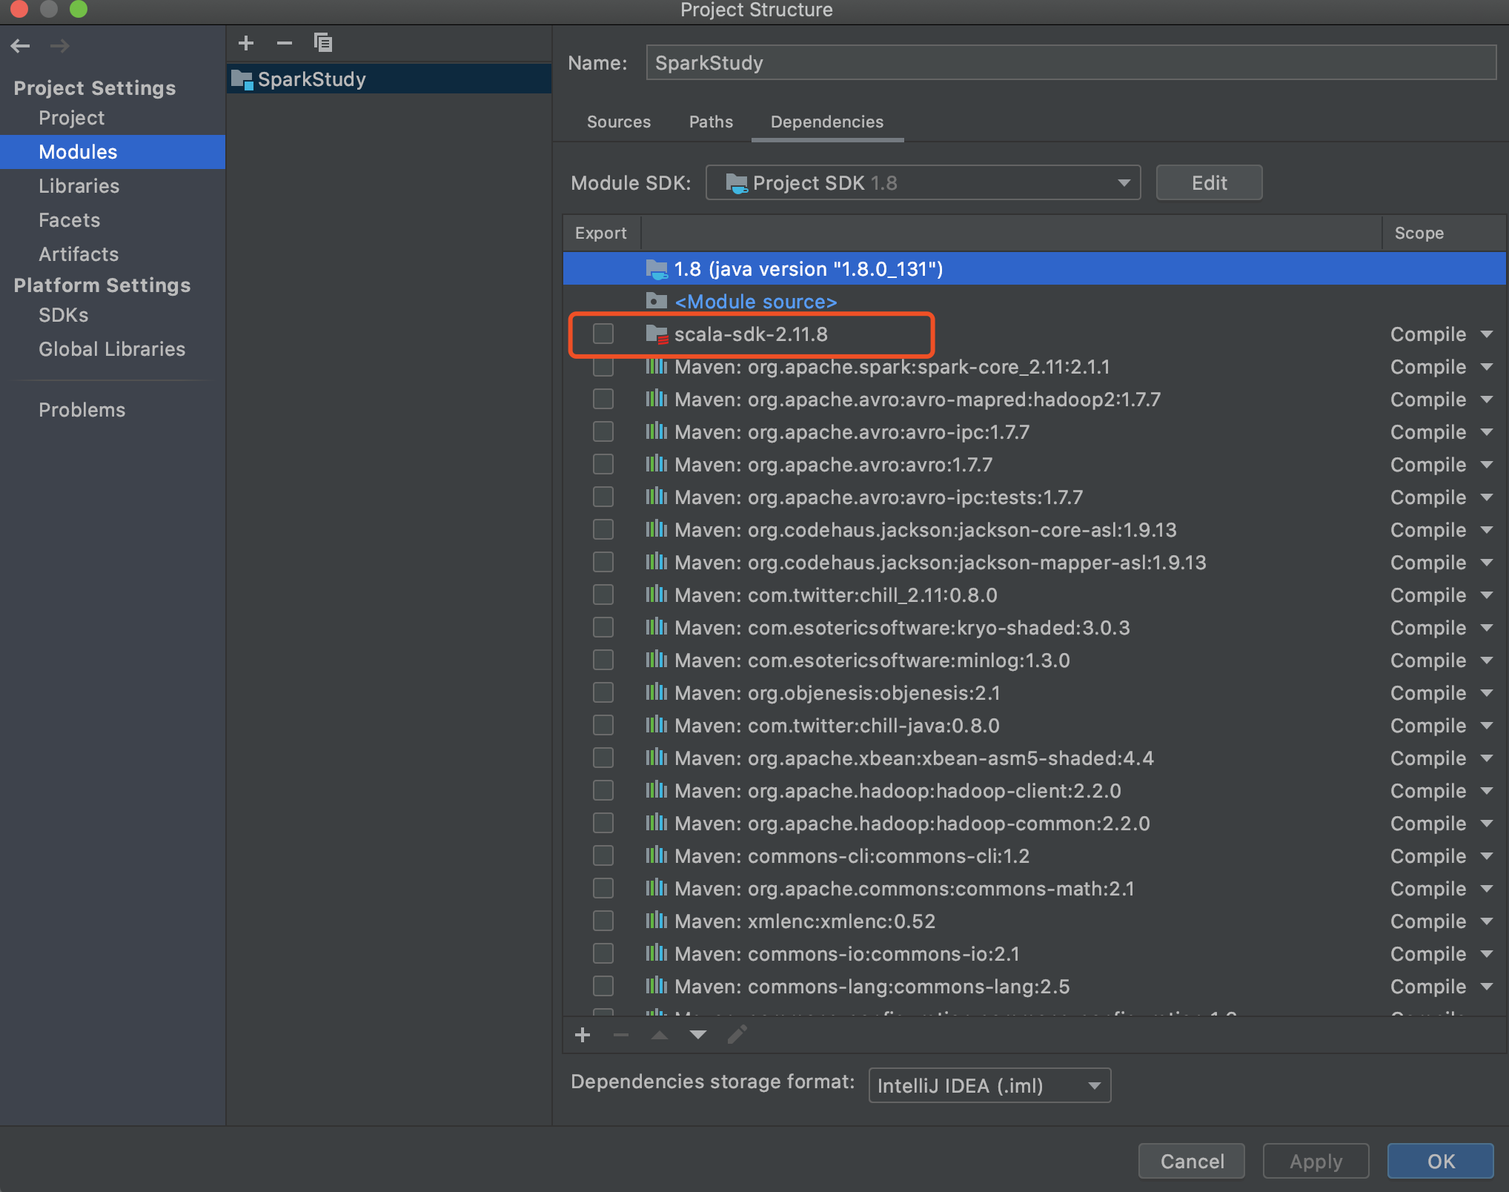Select the SparkStudy module folder icon
The width and height of the screenshot is (1509, 1192).
coord(242,79)
